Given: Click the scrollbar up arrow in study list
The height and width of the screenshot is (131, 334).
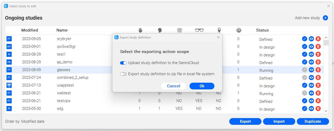Looking at the screenshot, I should point(326,38).
